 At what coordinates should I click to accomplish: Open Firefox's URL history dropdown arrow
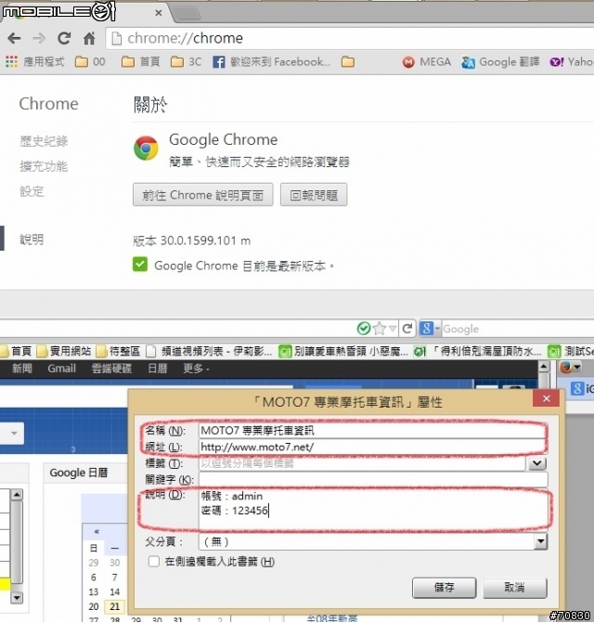point(393,329)
